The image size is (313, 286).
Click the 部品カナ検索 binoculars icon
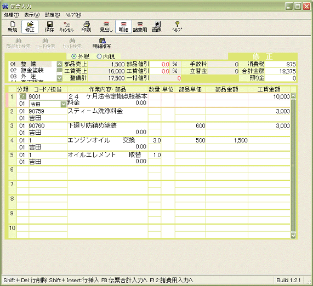[19, 43]
